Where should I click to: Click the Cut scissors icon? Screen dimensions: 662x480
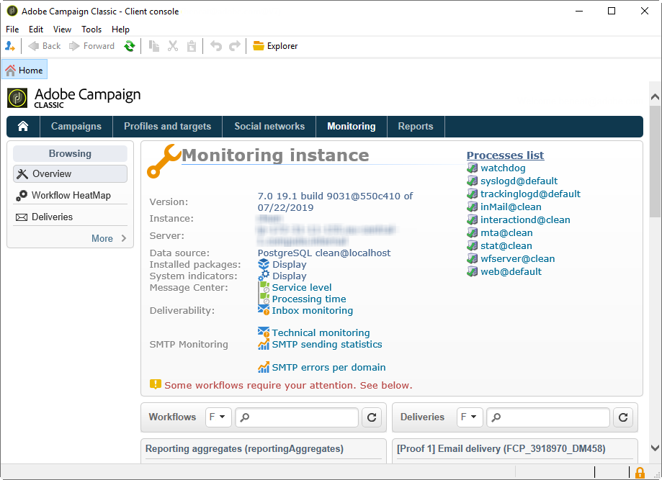pos(173,46)
